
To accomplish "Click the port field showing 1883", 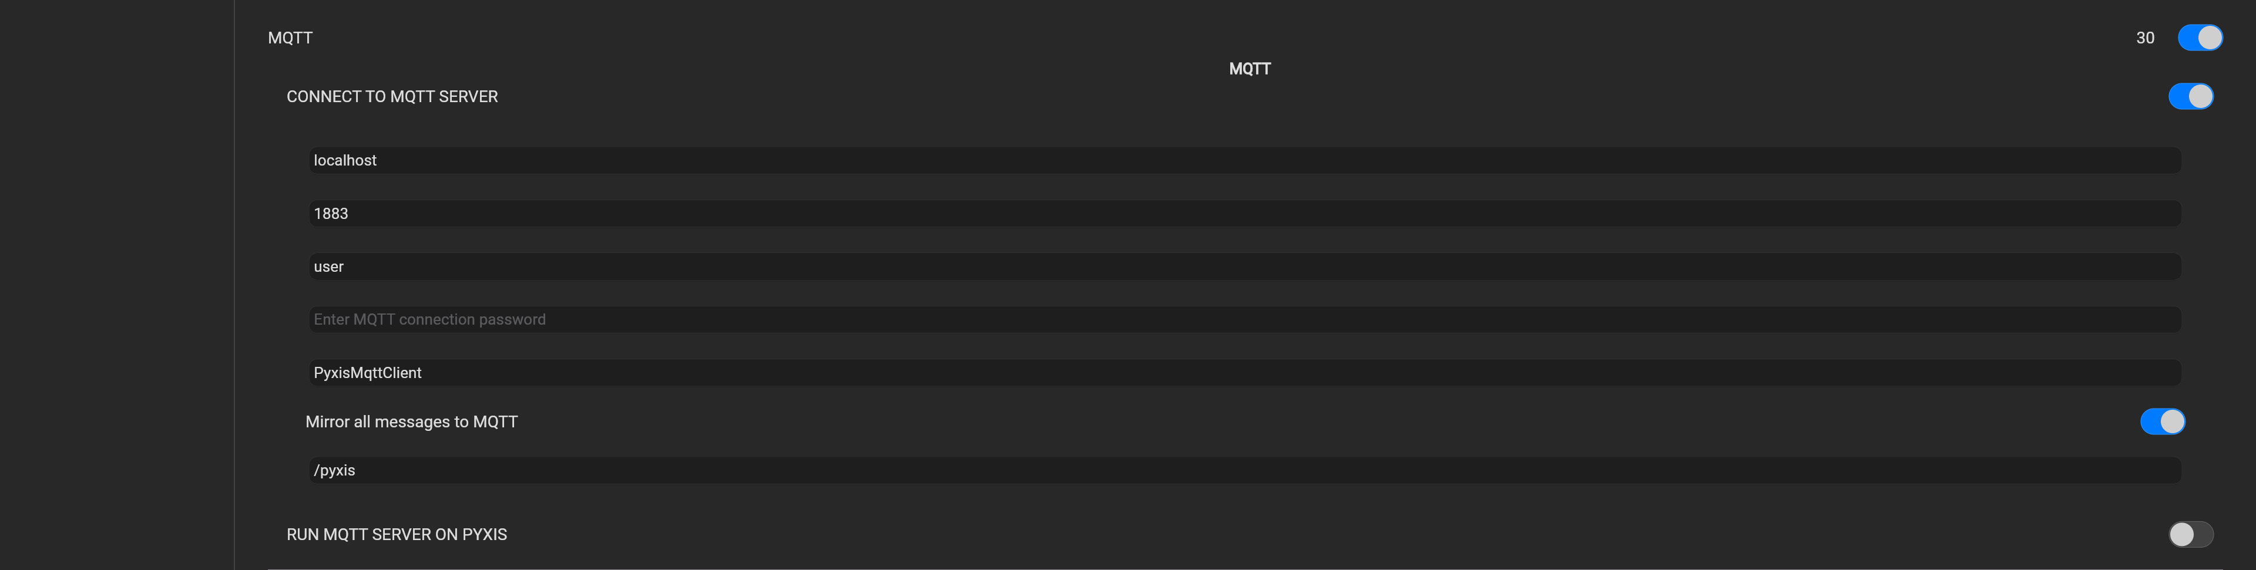I will coord(1244,214).
